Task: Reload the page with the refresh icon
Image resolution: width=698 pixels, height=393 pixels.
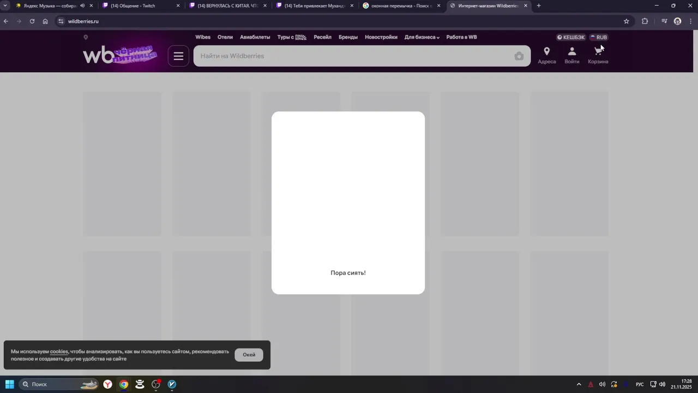Action: [x=32, y=21]
